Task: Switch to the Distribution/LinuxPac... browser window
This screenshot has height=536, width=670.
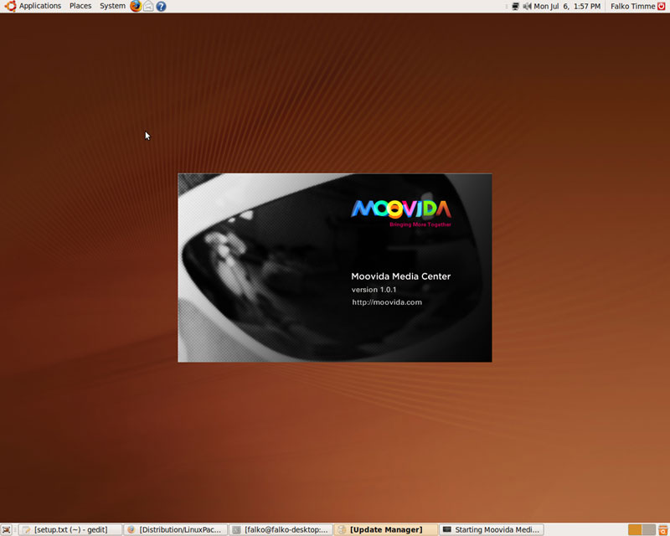Action: (x=175, y=529)
